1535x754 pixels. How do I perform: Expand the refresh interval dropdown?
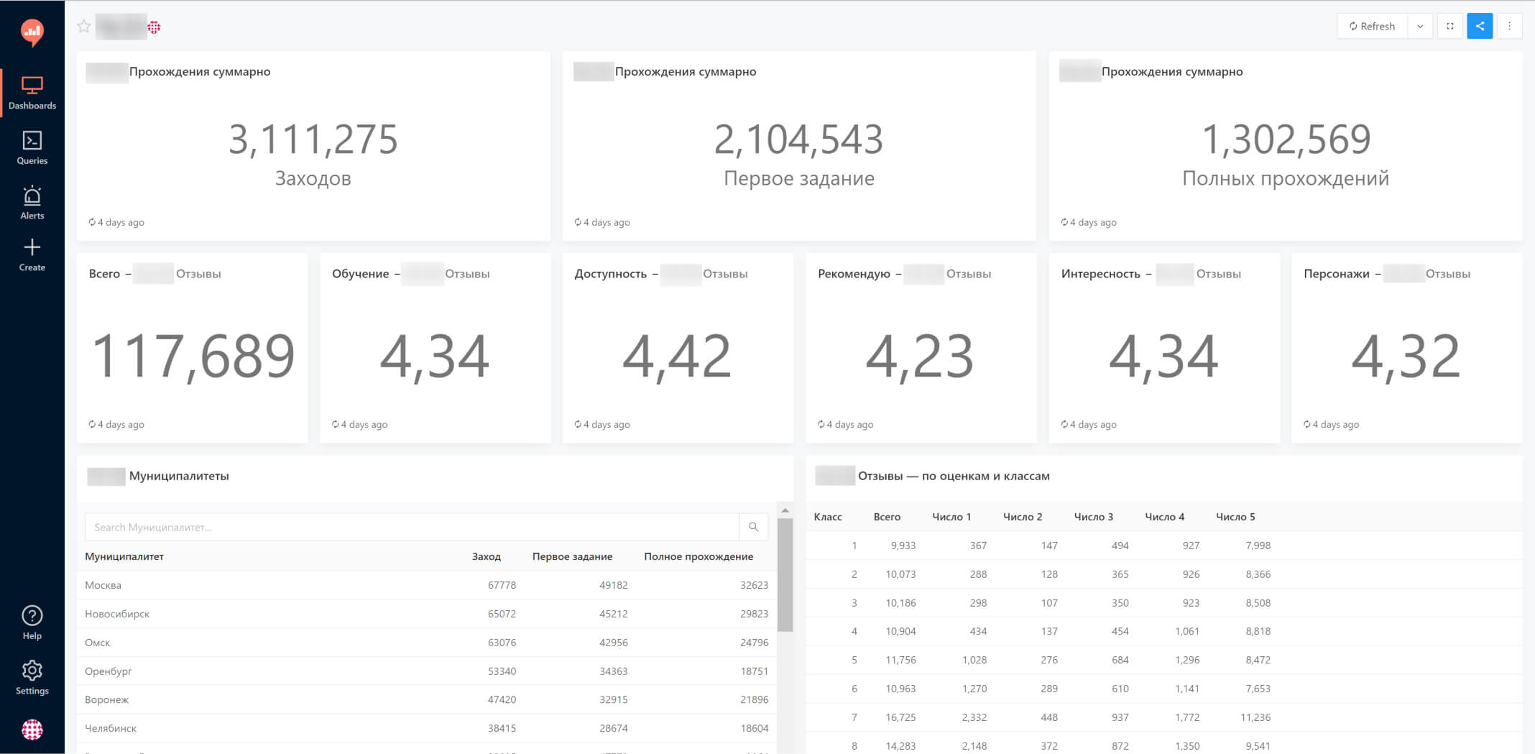click(1420, 27)
